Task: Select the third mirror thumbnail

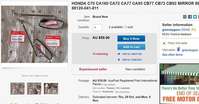Action: 51,89
